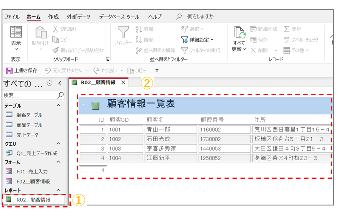The image size is (340, 218).
Task: Open the F01_売上入力 form
Action: (32, 172)
